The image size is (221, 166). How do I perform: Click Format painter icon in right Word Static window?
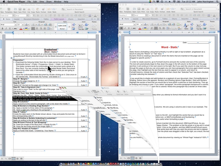coord(162,9)
